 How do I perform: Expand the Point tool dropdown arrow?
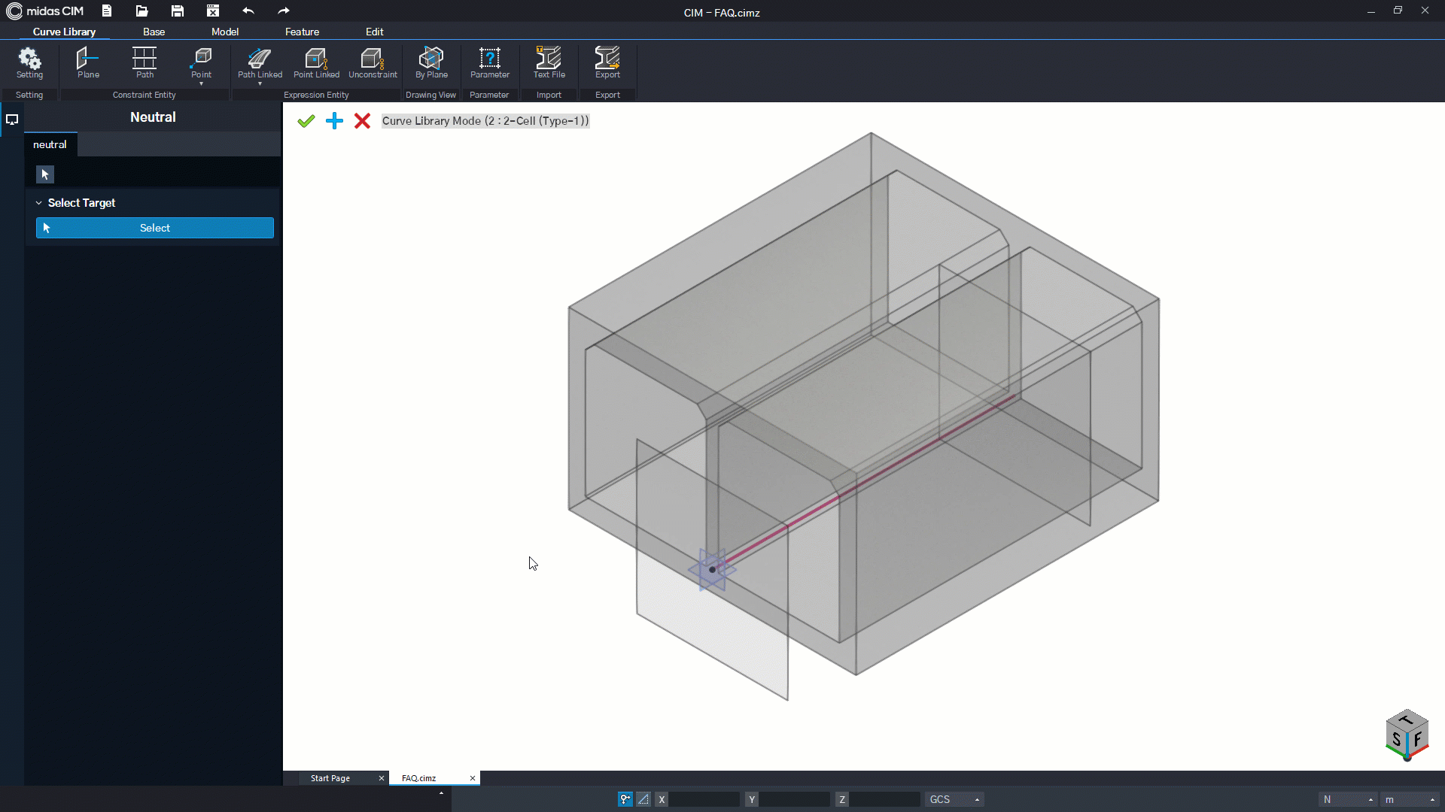coord(201,83)
